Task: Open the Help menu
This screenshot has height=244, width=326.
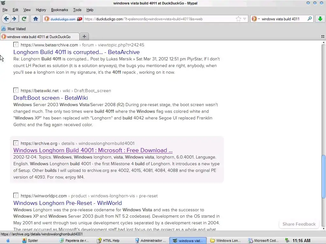Action: coord(90,10)
